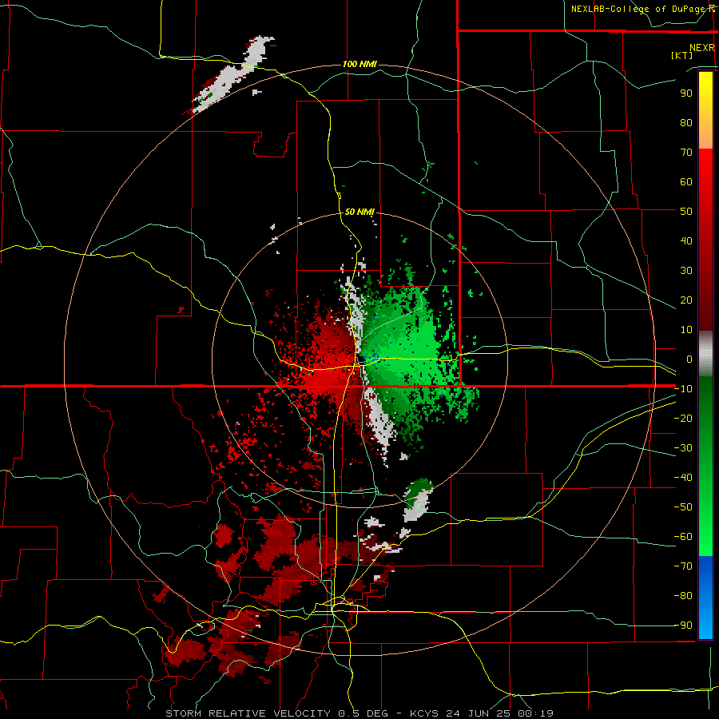719x719 pixels.
Task: Click the 24 JUN 25 date text
Action: tap(478, 713)
